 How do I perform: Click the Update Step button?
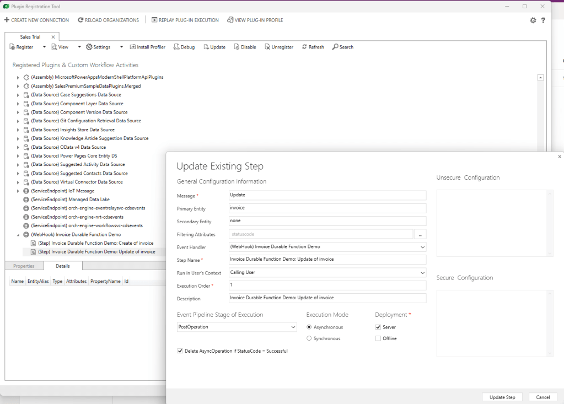point(502,397)
